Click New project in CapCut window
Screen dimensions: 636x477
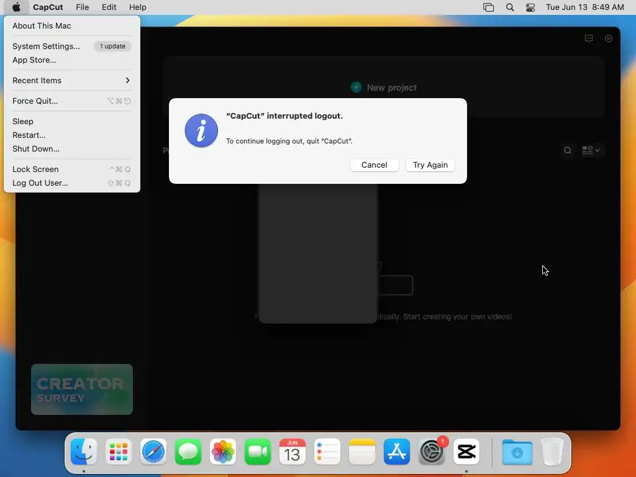pyautogui.click(x=384, y=88)
